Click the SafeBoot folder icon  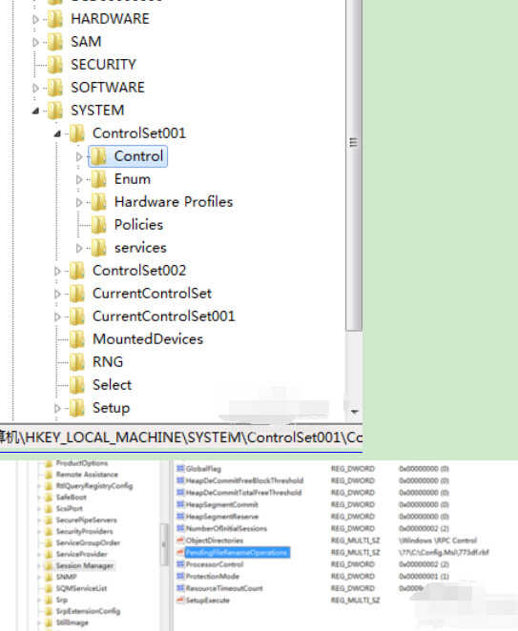(49, 497)
